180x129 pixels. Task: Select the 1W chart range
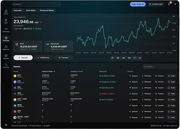pos(118,58)
